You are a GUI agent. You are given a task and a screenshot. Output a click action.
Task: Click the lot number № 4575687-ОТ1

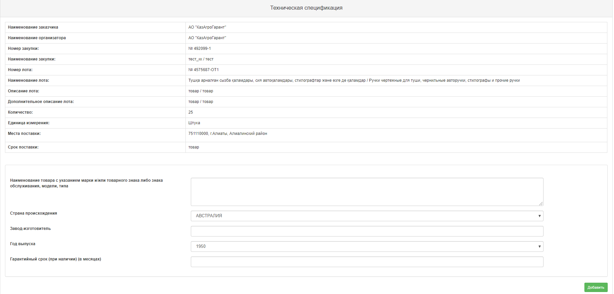(x=203, y=70)
